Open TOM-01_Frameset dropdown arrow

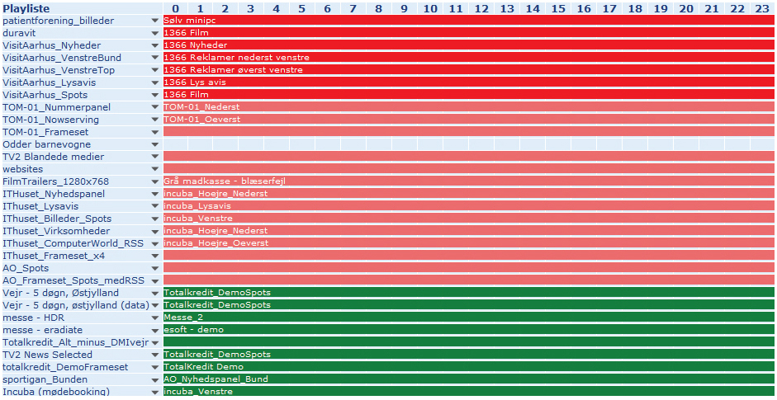[155, 132]
